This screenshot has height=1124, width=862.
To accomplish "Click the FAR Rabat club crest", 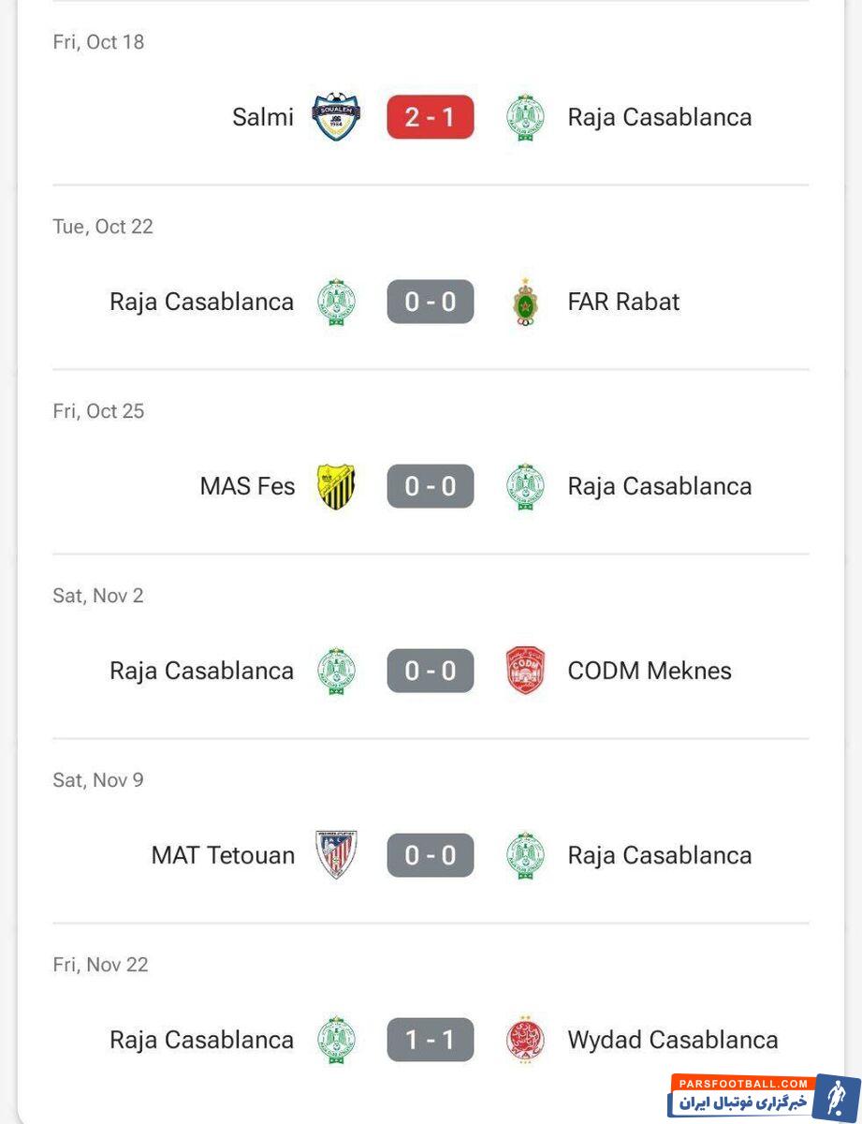I will pos(525,302).
